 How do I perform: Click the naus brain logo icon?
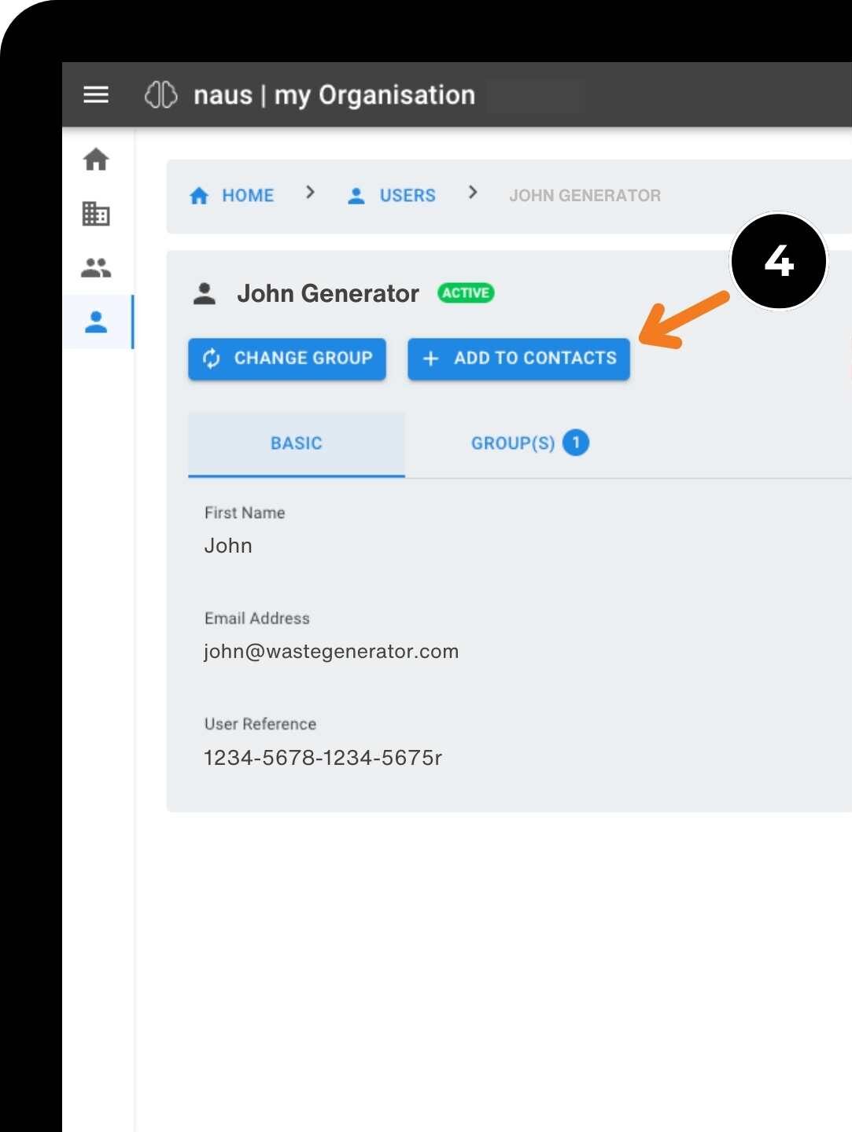point(161,94)
